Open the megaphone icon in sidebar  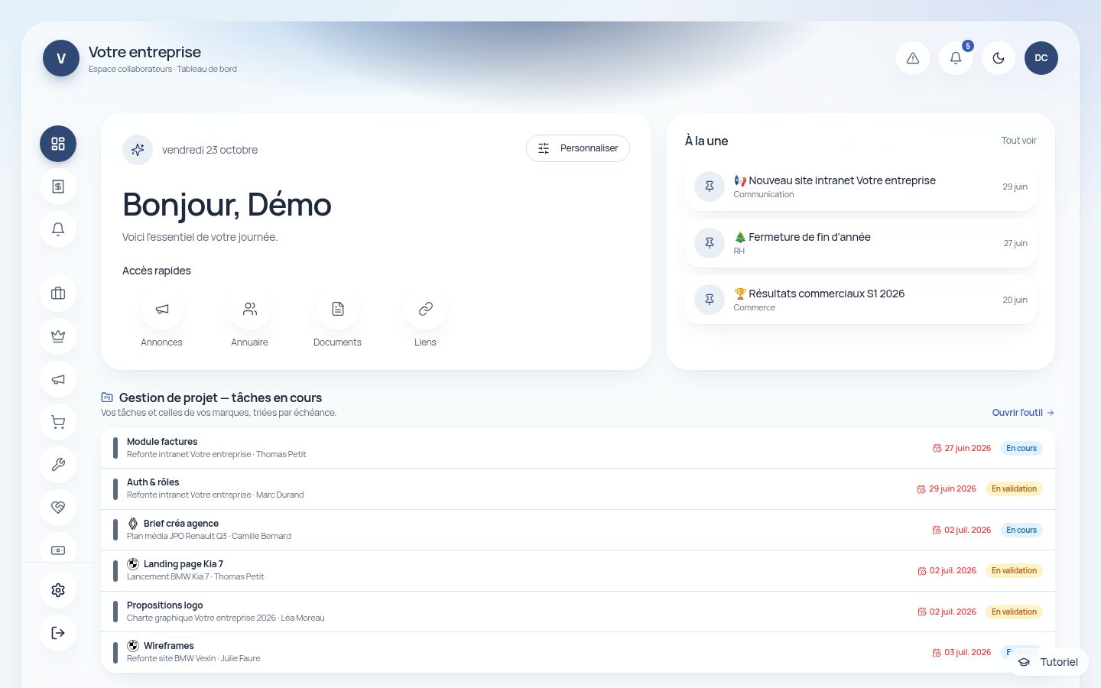tap(58, 379)
